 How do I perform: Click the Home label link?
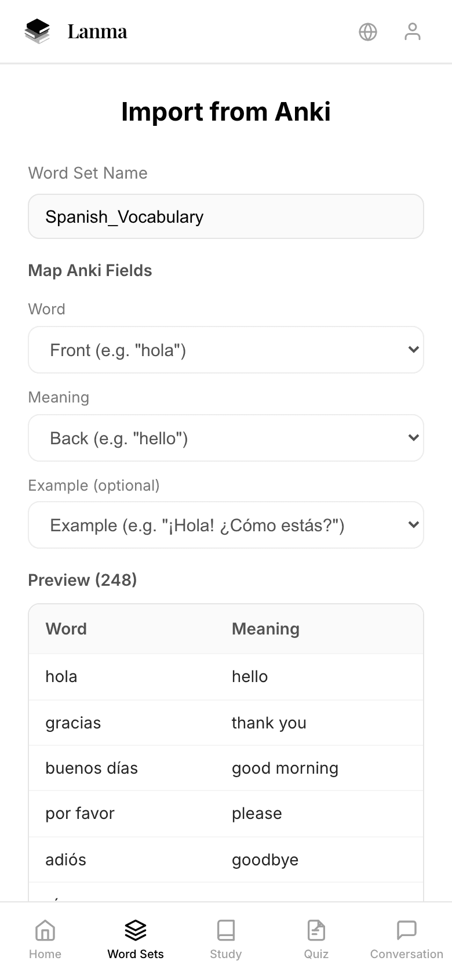click(x=45, y=954)
